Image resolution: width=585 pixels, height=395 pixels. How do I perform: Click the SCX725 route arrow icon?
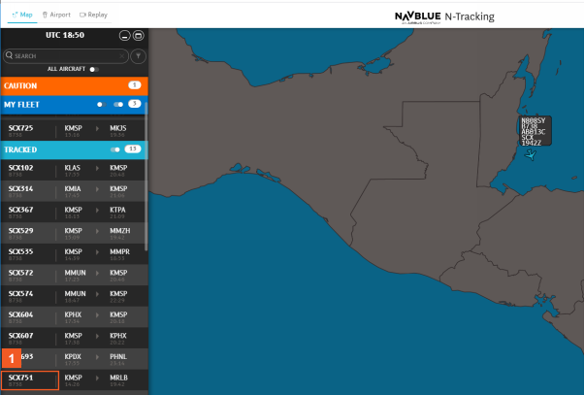pos(97,128)
